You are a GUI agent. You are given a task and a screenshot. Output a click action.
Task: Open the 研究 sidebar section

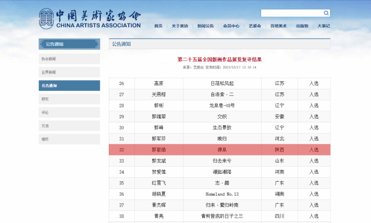[69, 99]
